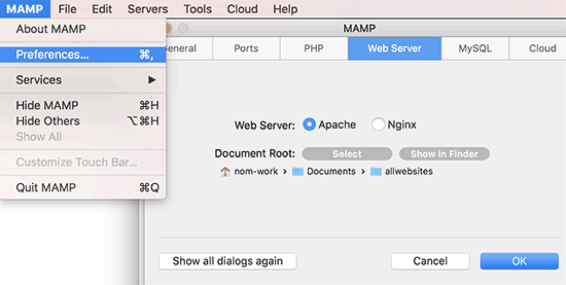Screen dimensions: 566x285
Task: Select Preferences... menu entry
Action: pyautogui.click(x=83, y=54)
